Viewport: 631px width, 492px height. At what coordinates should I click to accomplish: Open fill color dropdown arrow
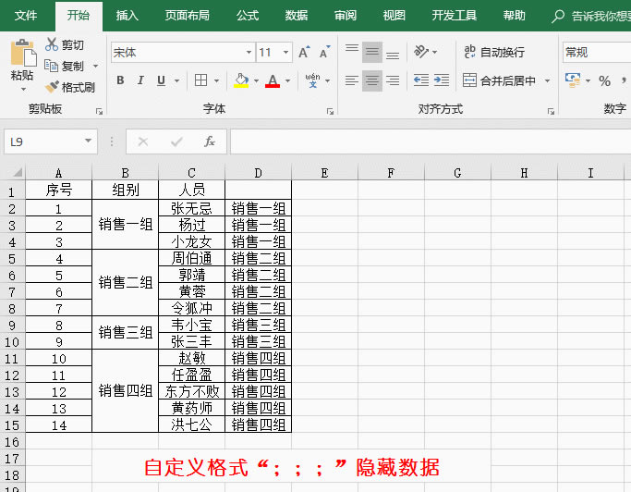click(256, 80)
